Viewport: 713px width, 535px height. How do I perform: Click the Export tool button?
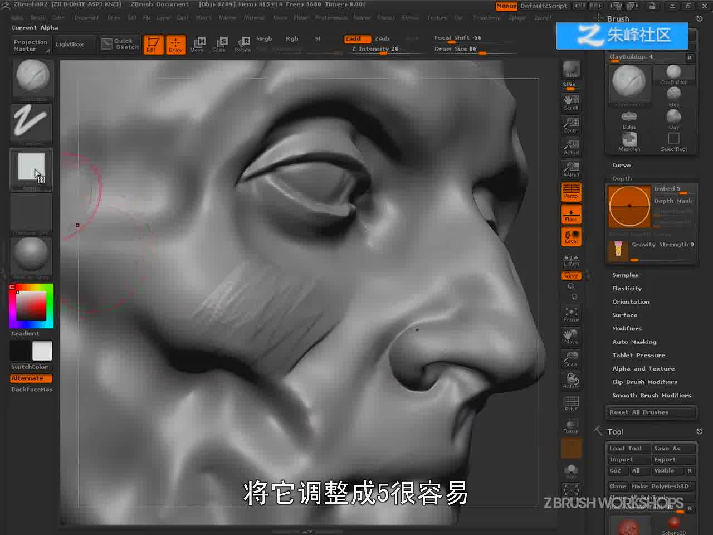[x=674, y=459]
